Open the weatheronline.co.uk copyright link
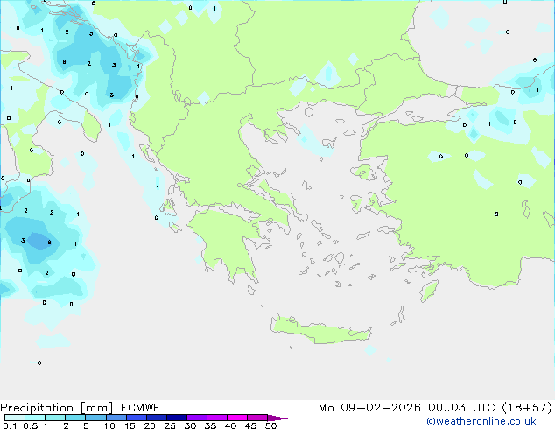This screenshot has width=555, height=429. pos(481,421)
